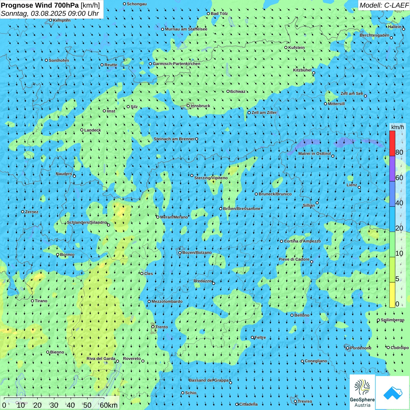
Task: Click the 'Bruneck/Brunico' label
Action: pyautogui.click(x=275, y=194)
